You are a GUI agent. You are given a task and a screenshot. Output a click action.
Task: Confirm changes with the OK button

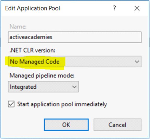point(66,125)
